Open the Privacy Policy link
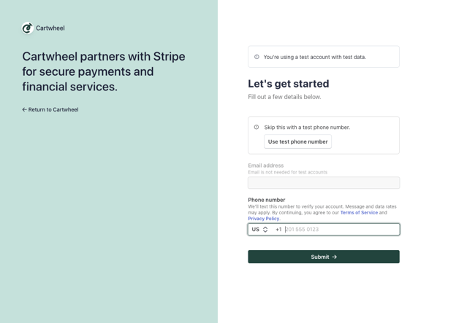Image resolution: width=456 pixels, height=323 pixels. [x=263, y=219]
